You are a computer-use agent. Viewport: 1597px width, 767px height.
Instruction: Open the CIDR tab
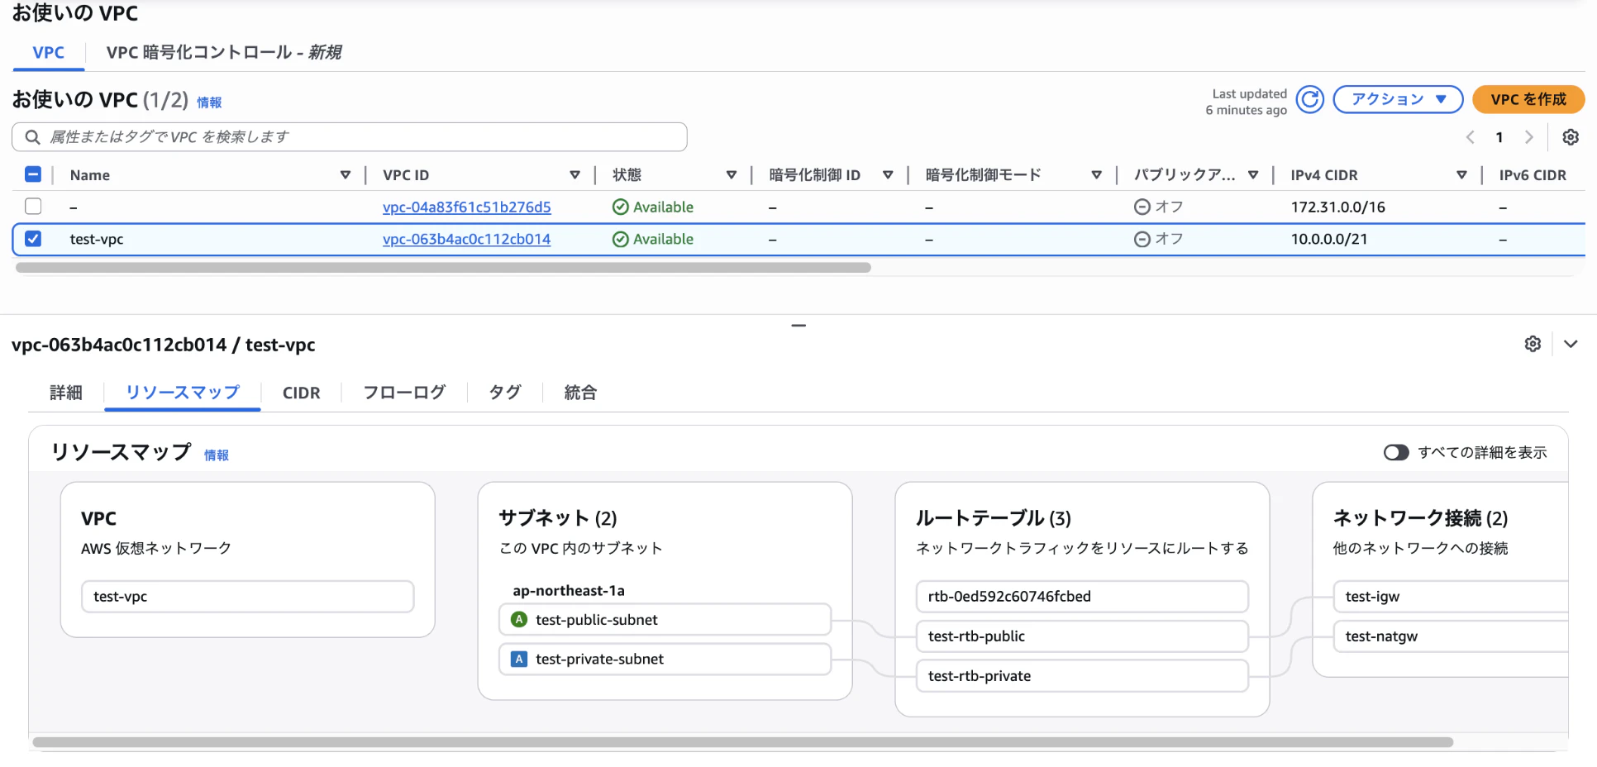(x=301, y=393)
